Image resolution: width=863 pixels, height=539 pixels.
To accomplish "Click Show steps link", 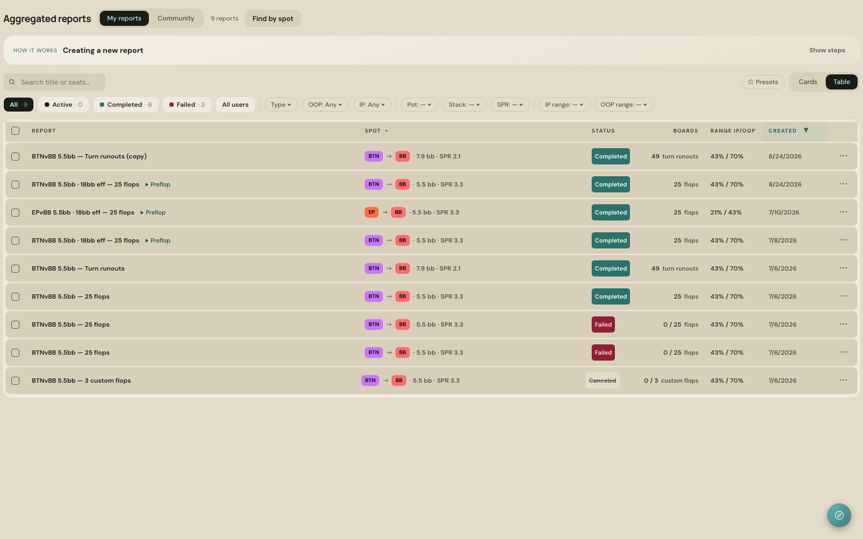I will [827, 50].
